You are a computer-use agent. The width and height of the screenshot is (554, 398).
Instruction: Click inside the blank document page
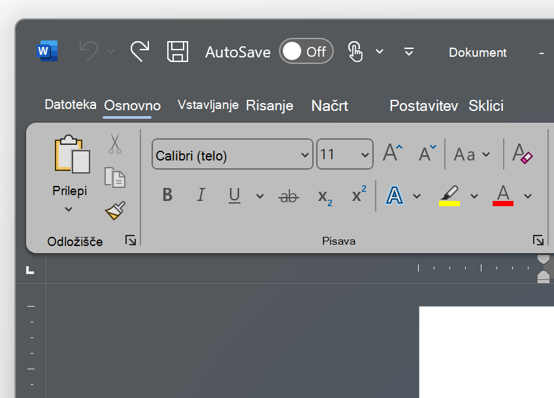(x=487, y=352)
